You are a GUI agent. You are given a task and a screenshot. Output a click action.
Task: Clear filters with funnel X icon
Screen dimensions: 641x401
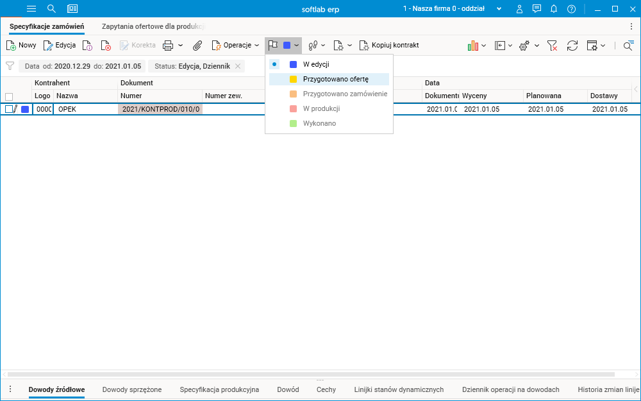(x=553, y=46)
